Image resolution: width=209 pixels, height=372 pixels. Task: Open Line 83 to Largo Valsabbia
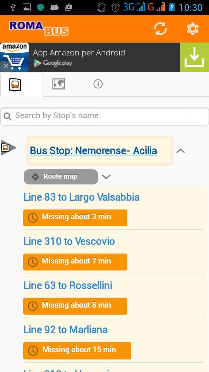point(81,197)
